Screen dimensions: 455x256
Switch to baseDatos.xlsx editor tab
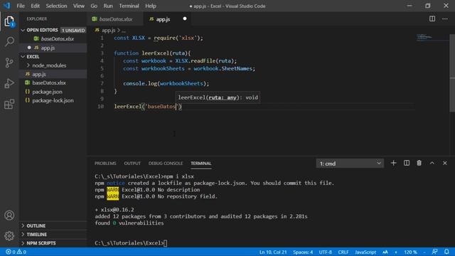click(x=115, y=19)
